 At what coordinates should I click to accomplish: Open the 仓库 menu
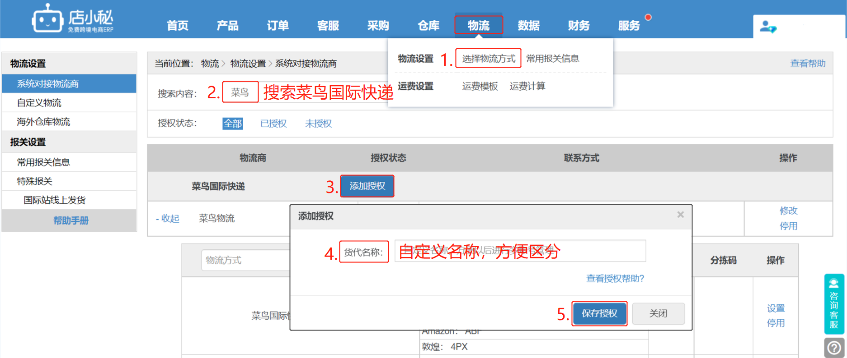point(428,26)
